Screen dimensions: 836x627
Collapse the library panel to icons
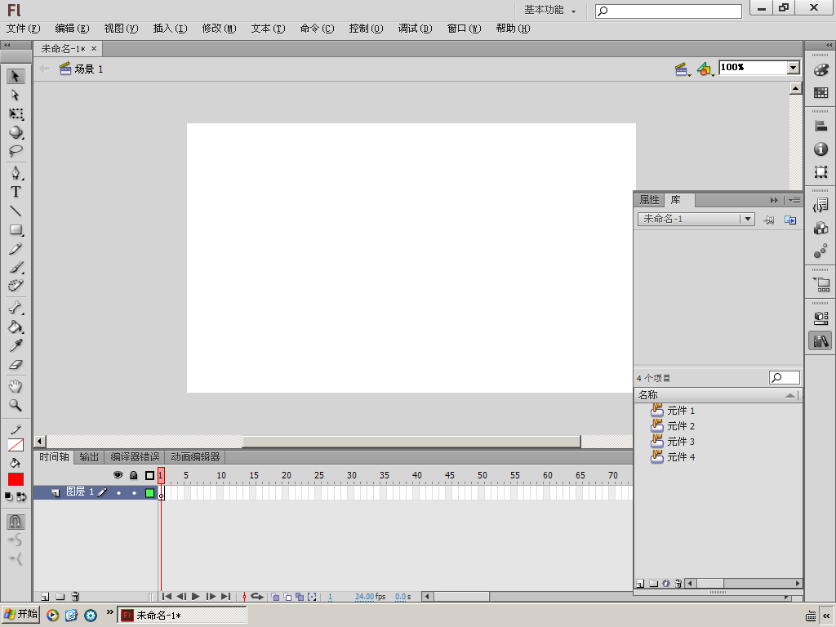(774, 201)
